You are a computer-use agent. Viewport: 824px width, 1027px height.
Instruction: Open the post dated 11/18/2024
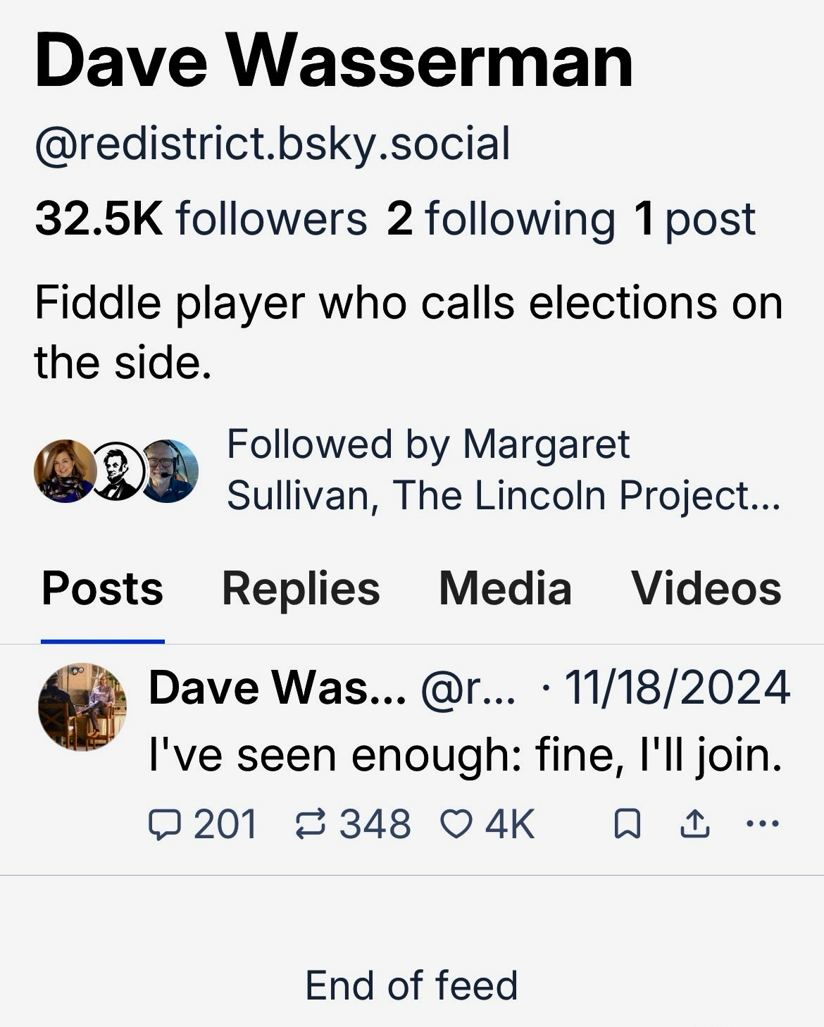click(677, 687)
